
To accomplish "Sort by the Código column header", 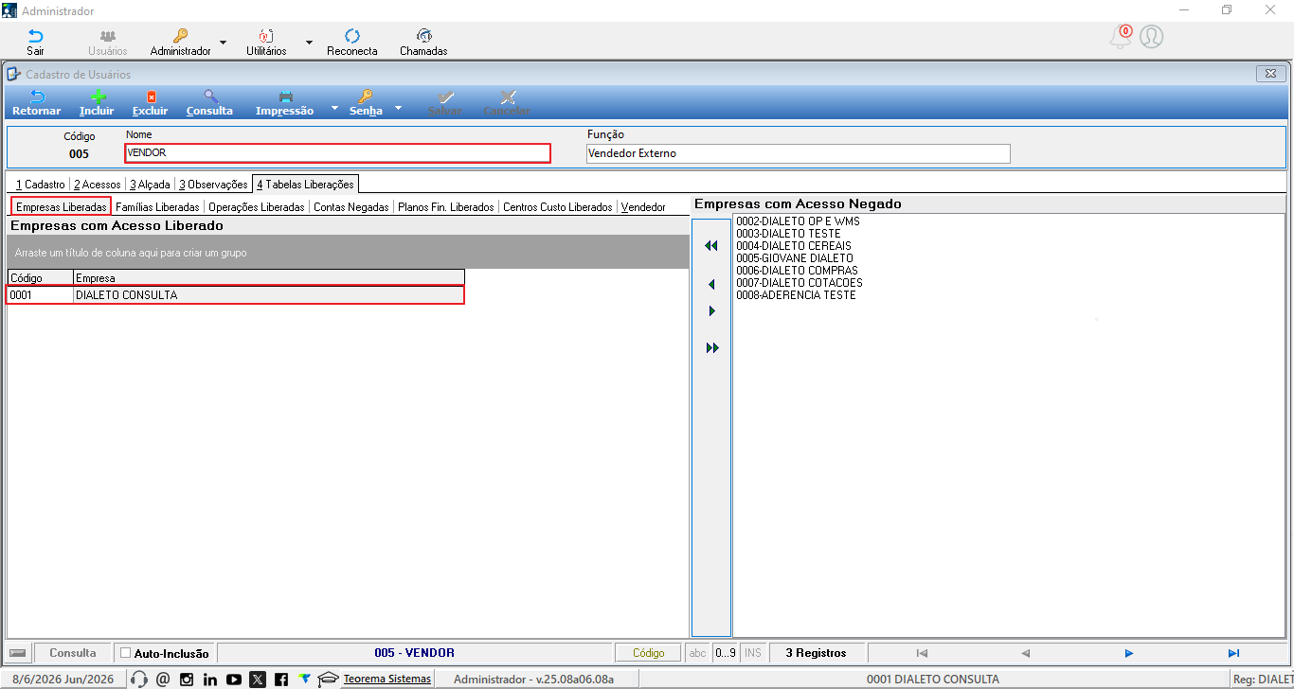I will coord(41,278).
